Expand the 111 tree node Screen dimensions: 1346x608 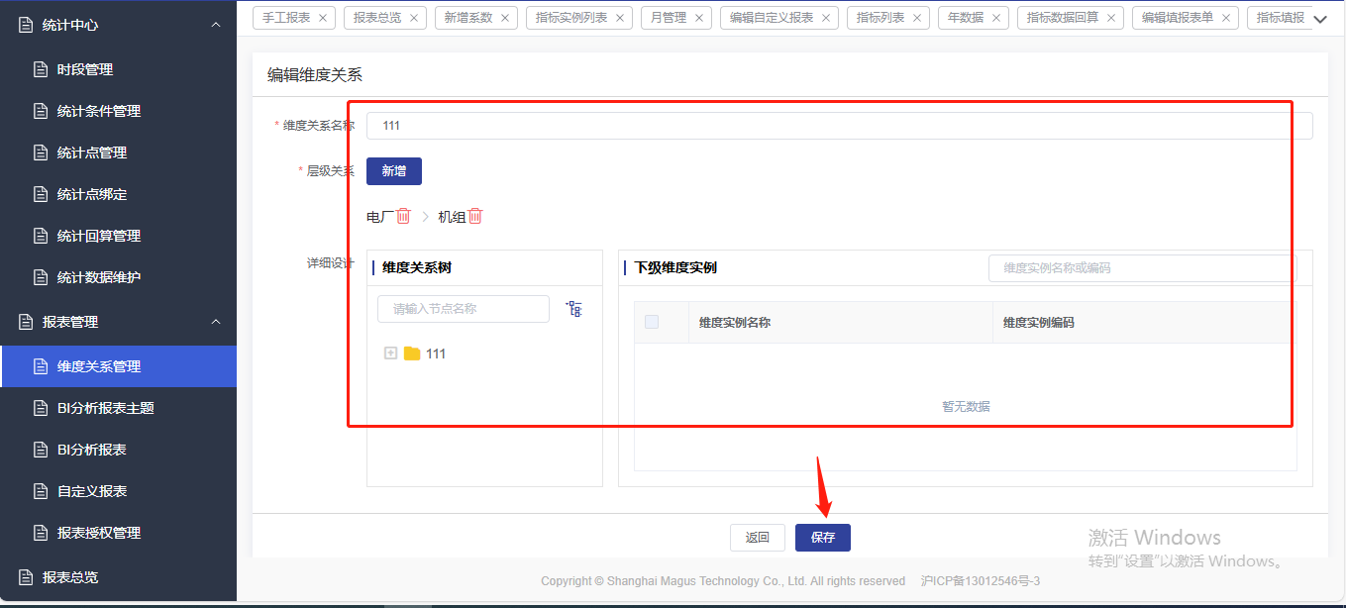pos(390,354)
